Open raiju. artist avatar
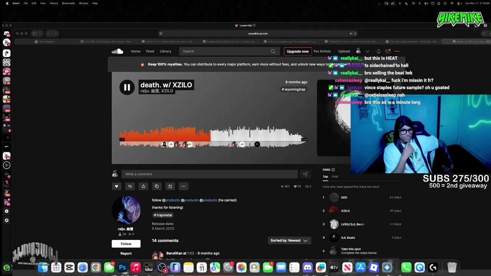Image resolution: width=491 pixels, height=276 pixels. (126, 210)
